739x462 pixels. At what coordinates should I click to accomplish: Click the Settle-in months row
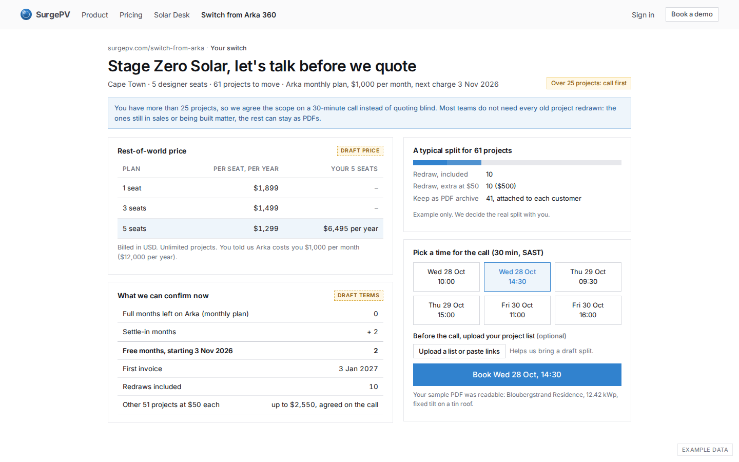click(250, 332)
